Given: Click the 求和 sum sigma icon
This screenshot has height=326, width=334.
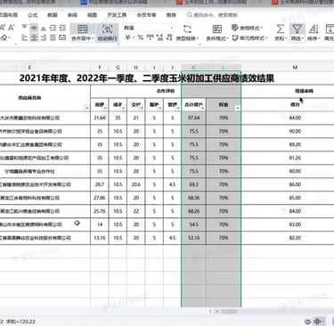Looking at the screenshot, I should (x=281, y=29).
